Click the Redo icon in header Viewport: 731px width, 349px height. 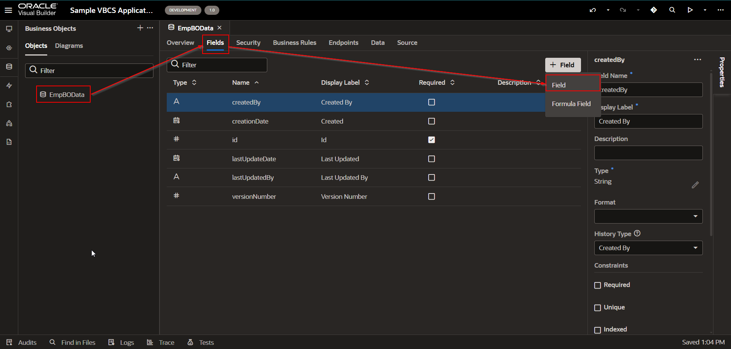coord(623,10)
